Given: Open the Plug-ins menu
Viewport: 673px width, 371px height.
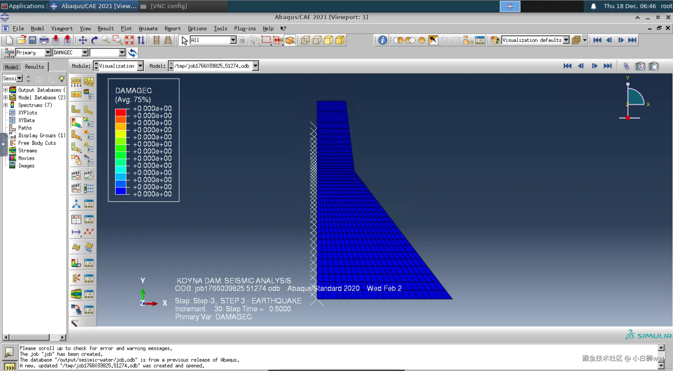Looking at the screenshot, I should (x=245, y=28).
